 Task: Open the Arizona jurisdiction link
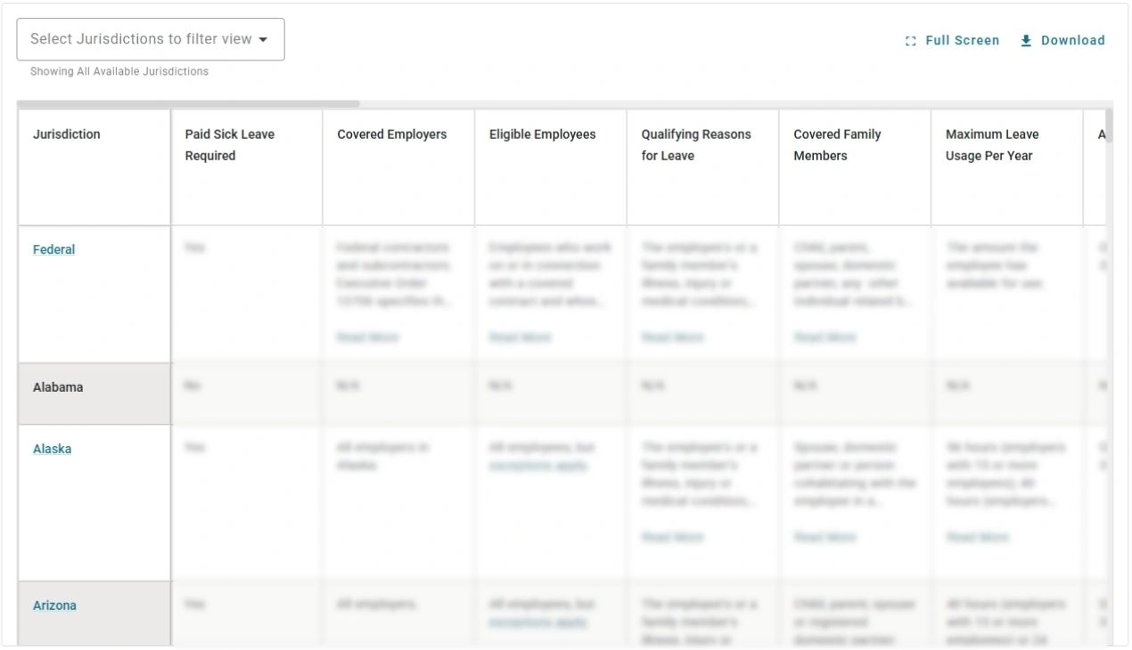[55, 605]
